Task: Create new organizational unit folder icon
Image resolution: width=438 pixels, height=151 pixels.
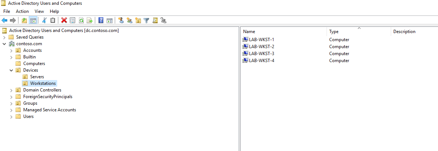Action: pyautogui.click(x=138, y=20)
